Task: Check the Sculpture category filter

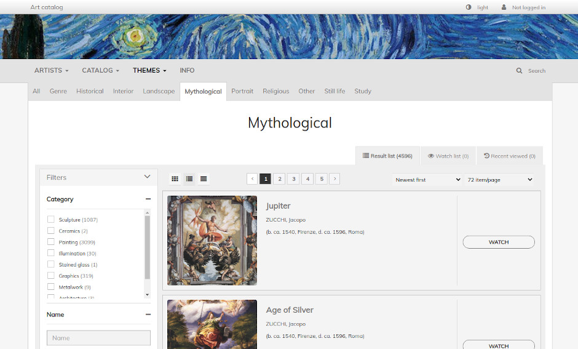Action: (51, 220)
